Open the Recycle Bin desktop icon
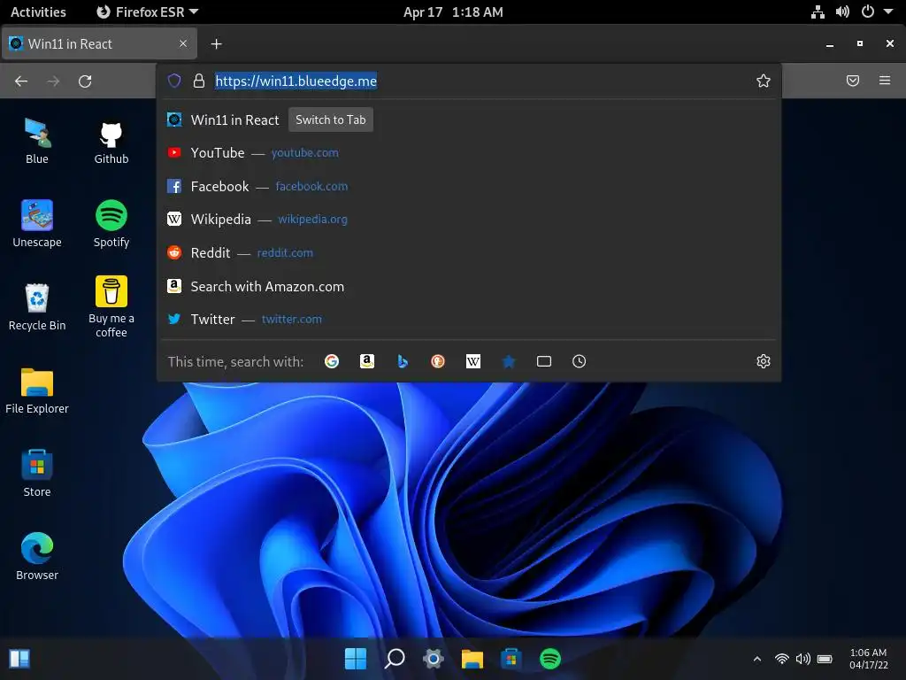 pyautogui.click(x=37, y=307)
